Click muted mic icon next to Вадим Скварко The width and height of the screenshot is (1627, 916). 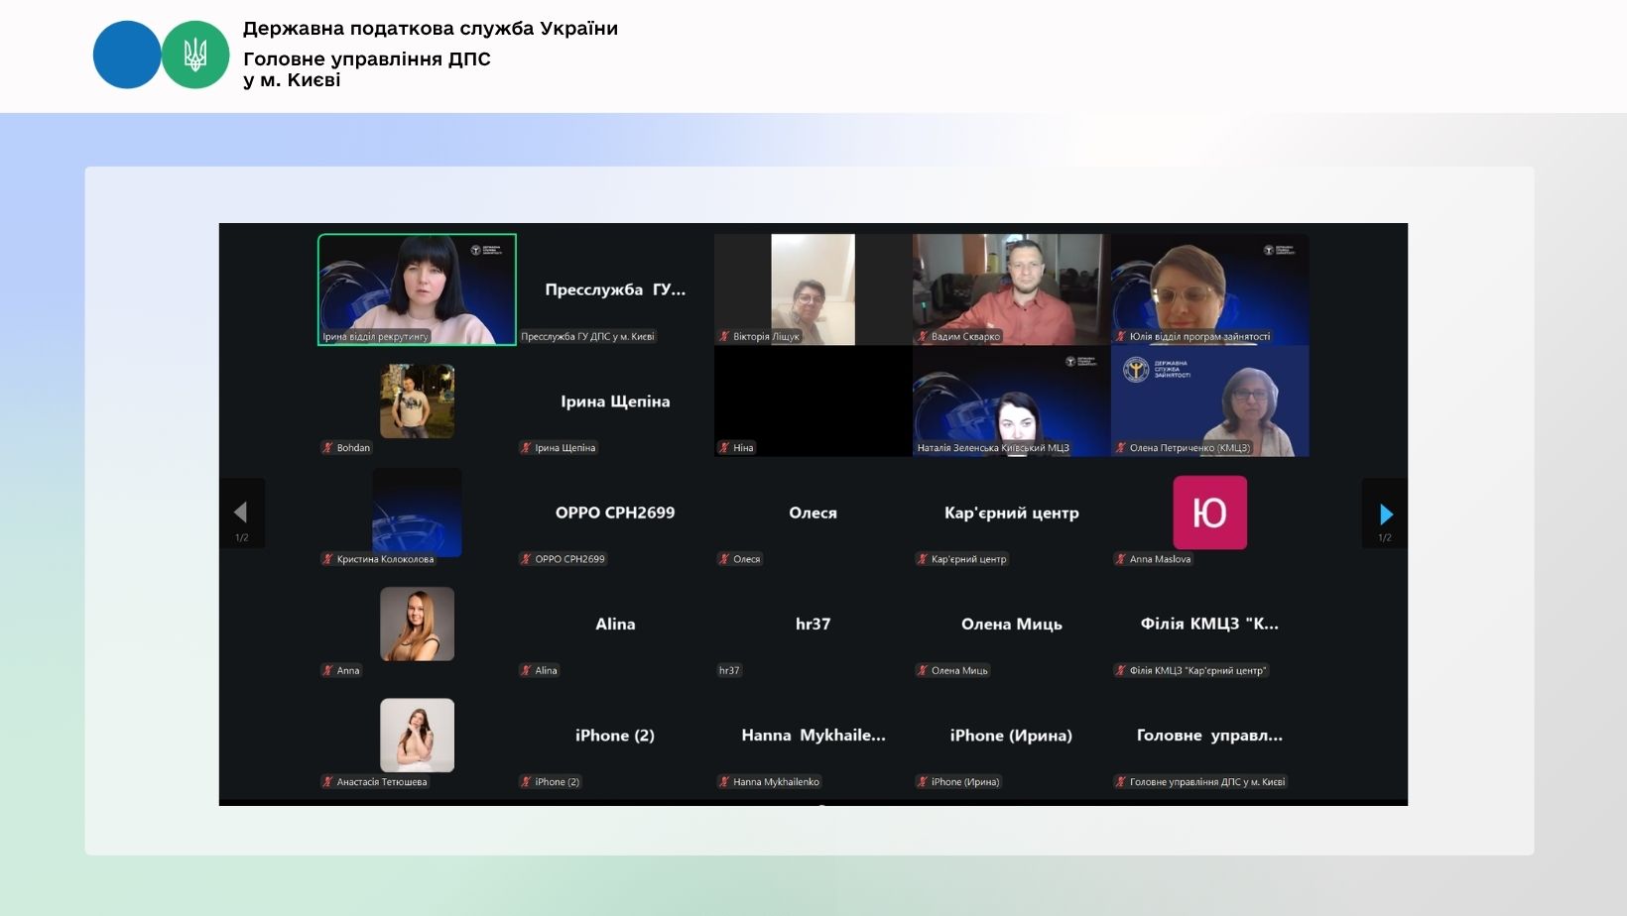point(923,337)
